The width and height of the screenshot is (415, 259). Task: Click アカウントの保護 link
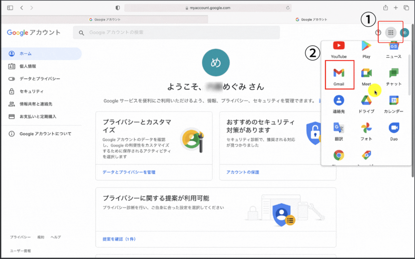[243, 172]
